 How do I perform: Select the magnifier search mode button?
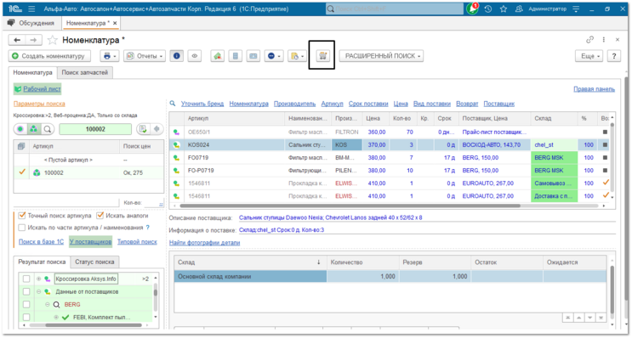(x=48, y=129)
